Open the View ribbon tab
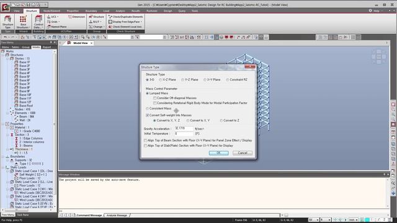The width and height of the screenshot is (397, 223). 17,11
